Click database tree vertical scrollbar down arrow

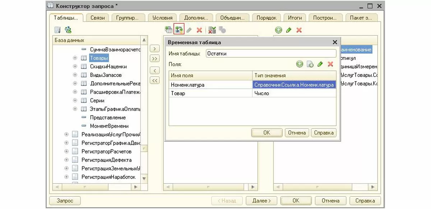(144, 178)
